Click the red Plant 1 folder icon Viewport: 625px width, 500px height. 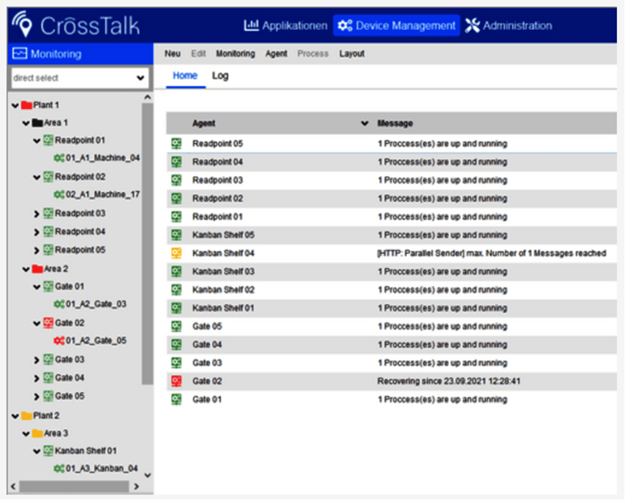pos(26,105)
